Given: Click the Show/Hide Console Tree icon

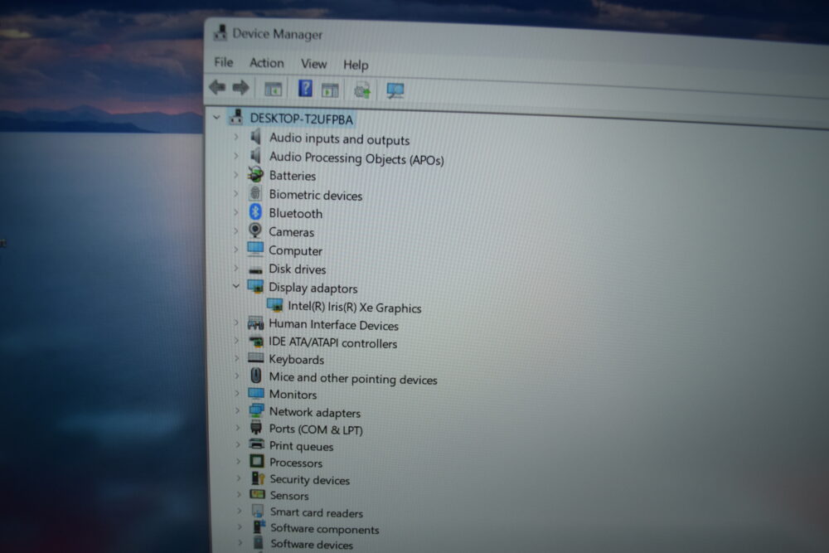Looking at the screenshot, I should (x=273, y=89).
